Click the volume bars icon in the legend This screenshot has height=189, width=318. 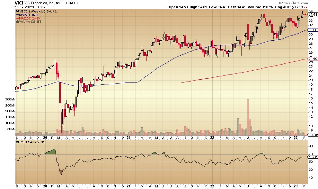(x=17, y=22)
